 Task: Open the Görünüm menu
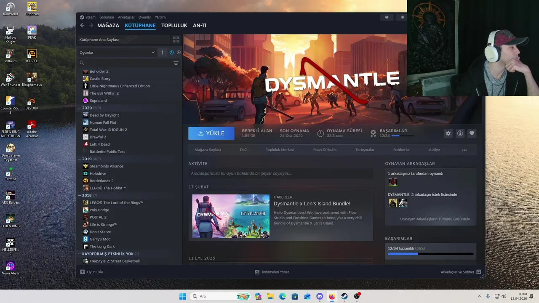[x=107, y=17]
